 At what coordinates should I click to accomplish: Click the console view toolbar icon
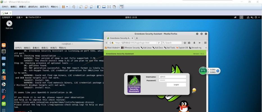122,7
